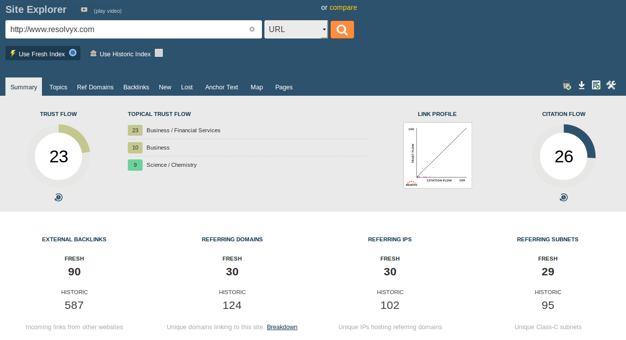Click the Citation Flow 26 donut gauge
The image size is (626, 340).
[564, 156]
